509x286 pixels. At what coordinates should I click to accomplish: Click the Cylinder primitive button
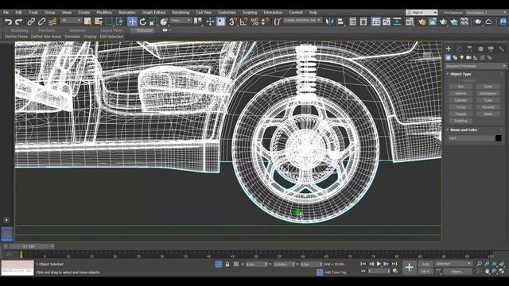tap(460, 100)
